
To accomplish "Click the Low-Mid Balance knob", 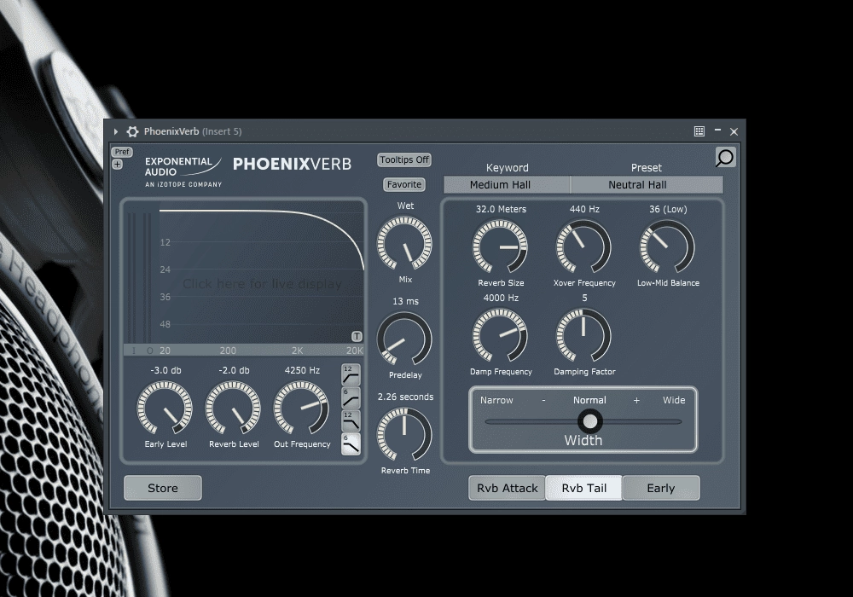I will pos(667,246).
